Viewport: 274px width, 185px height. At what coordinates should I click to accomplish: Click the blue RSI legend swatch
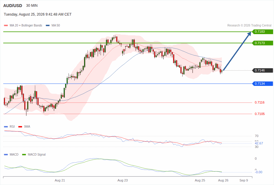coord(6,127)
